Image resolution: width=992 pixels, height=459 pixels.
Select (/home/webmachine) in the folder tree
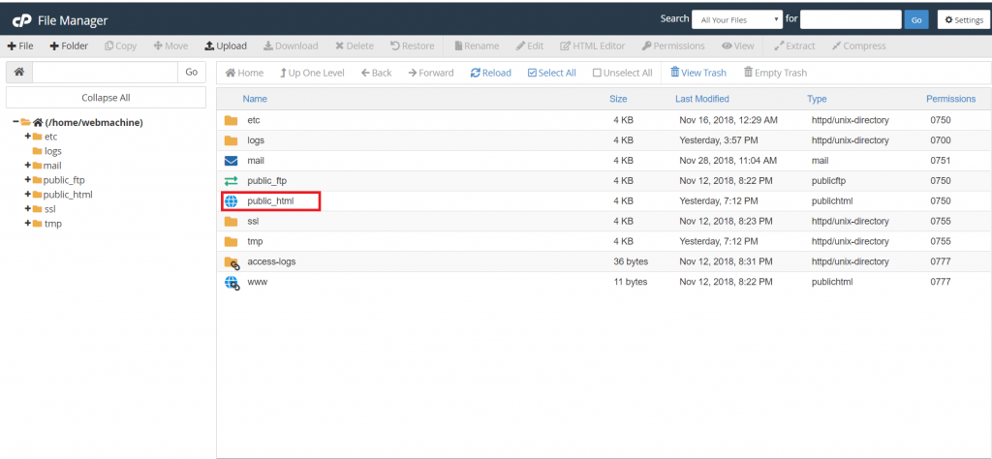94,122
